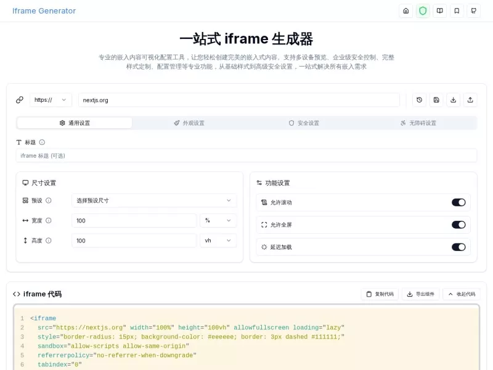Click the Iframe Generator logo link
493x370 pixels.
pos(44,11)
